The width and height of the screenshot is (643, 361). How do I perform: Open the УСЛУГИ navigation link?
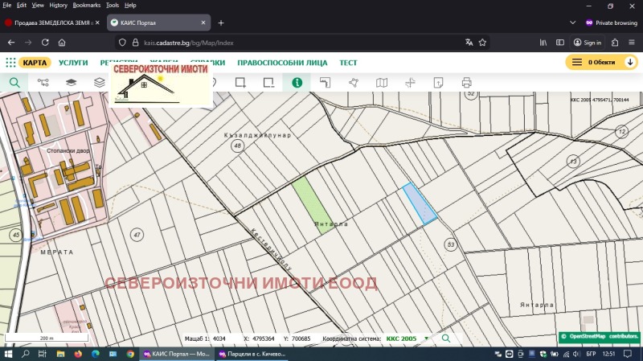(73, 62)
